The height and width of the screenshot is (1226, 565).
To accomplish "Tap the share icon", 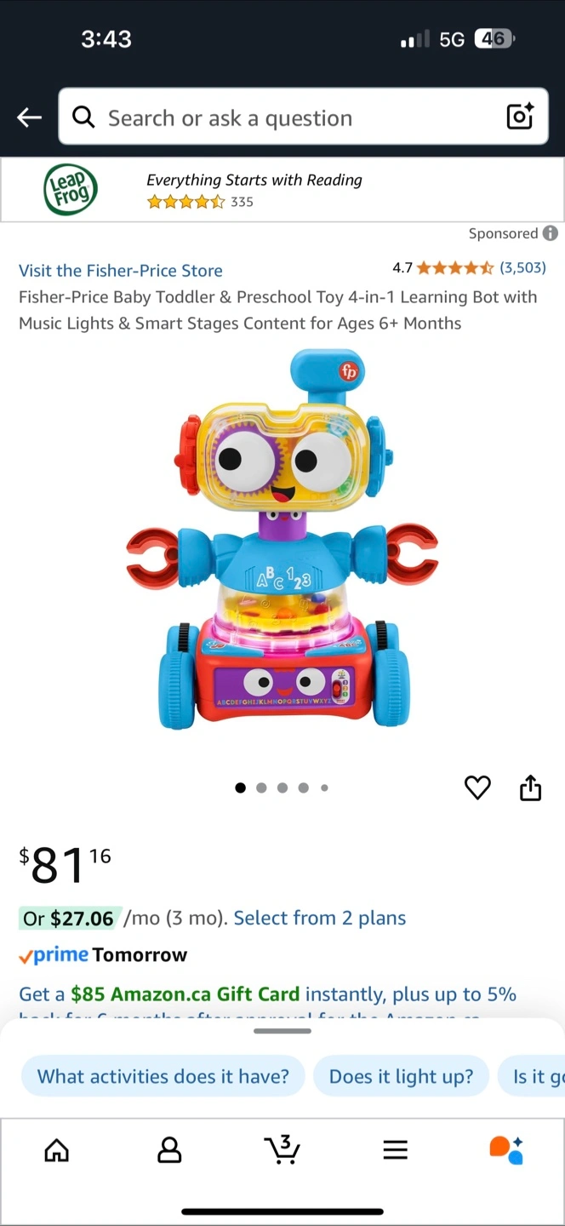I will tap(530, 788).
